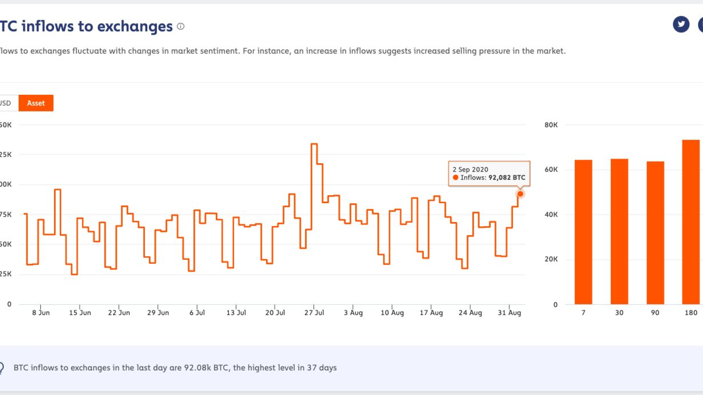Click the '10 Aug' x-axis label
The image size is (703, 395).
pos(392,312)
